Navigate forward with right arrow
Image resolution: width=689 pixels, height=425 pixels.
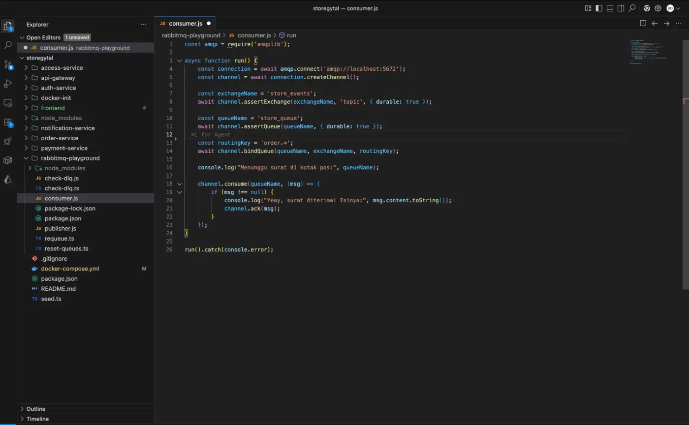[x=666, y=23]
